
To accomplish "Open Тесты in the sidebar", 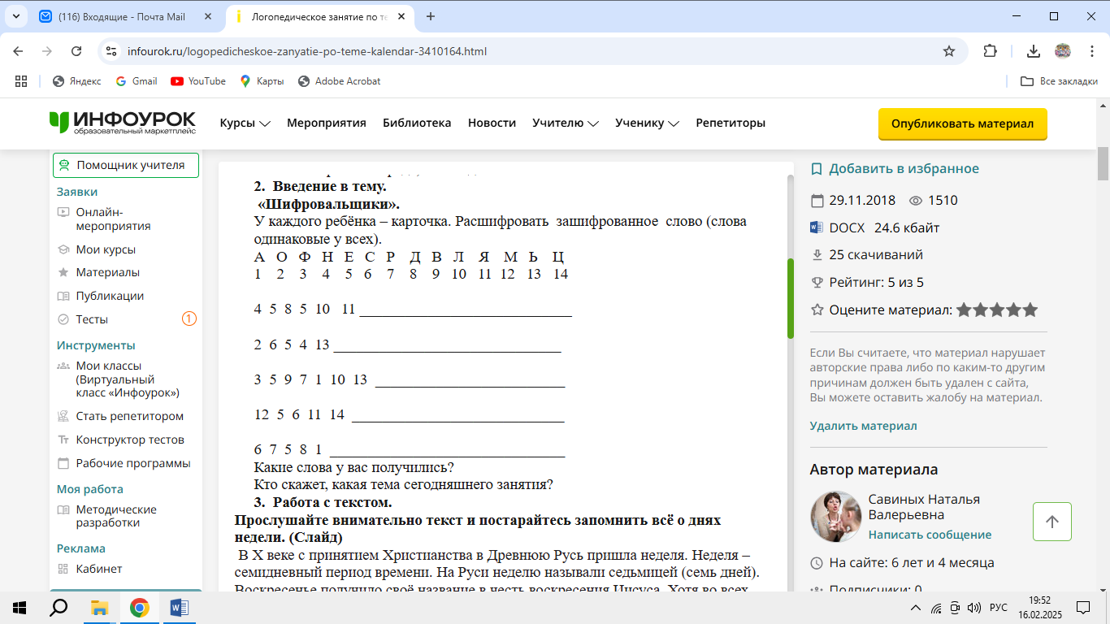I will coord(92,320).
